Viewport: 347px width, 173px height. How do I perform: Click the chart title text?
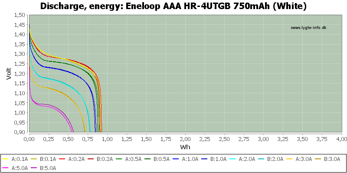coord(173,6)
